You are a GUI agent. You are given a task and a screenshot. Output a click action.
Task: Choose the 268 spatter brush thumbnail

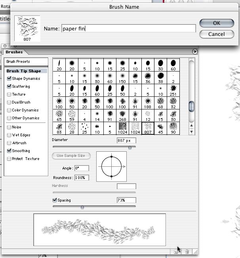122,116
